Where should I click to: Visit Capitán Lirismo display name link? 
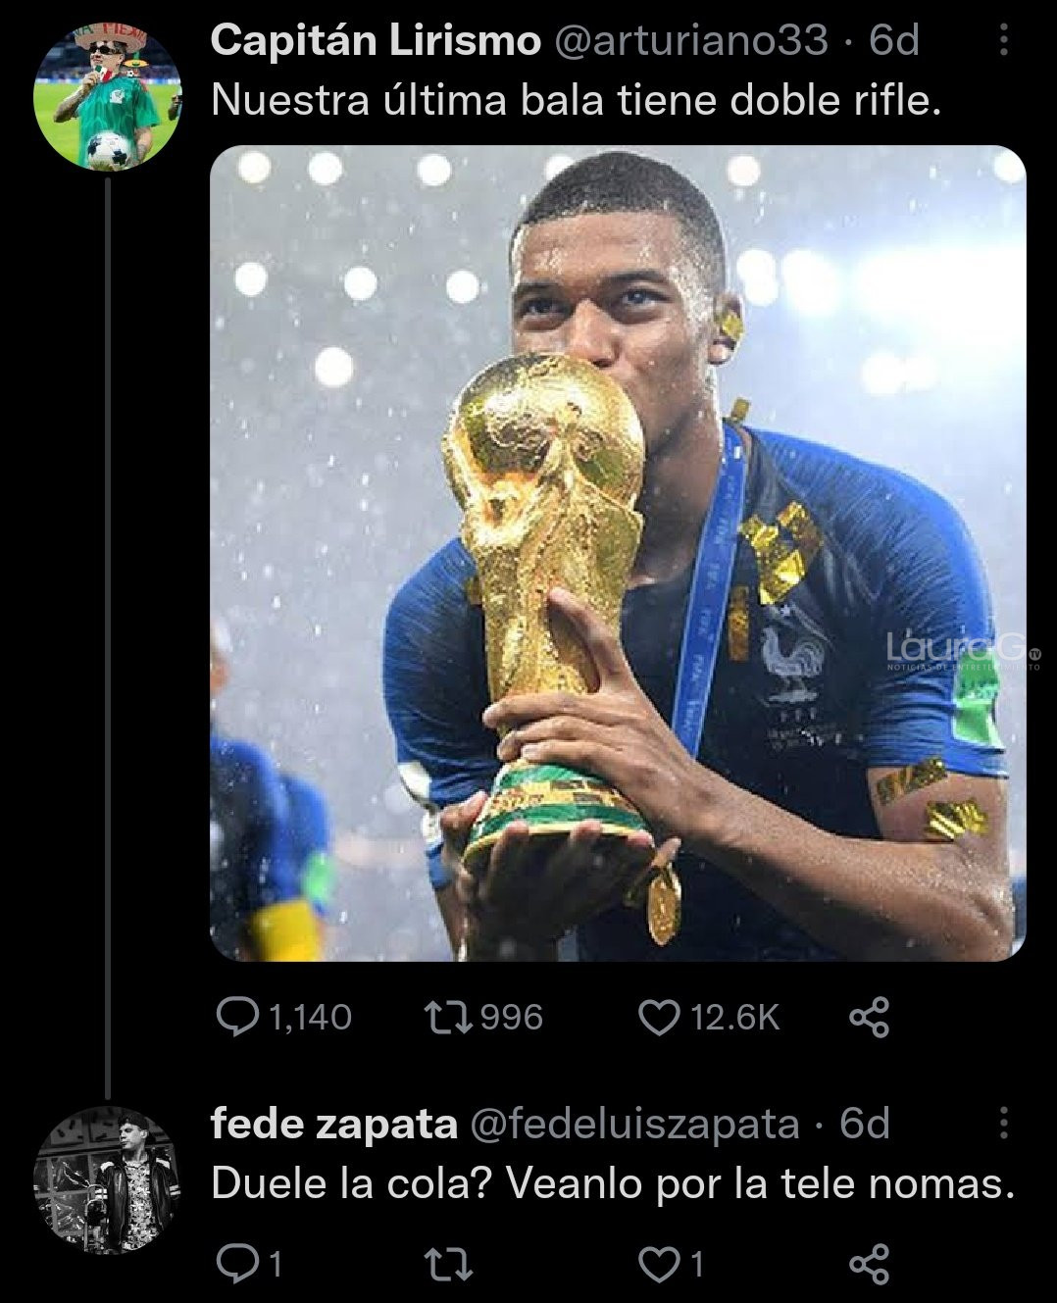point(376,41)
